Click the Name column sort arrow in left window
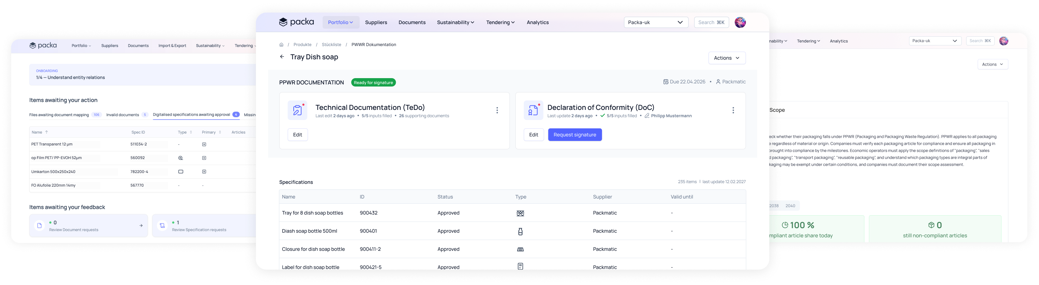Screen dimensions: 1039x285 coord(46,132)
